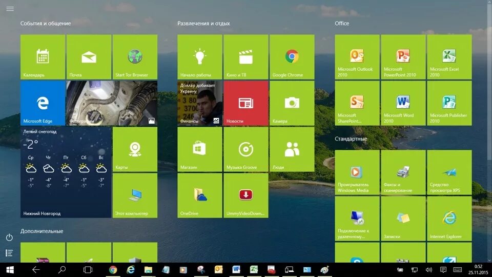
Task: Open Word from the taskbar
Action: tap(236, 270)
